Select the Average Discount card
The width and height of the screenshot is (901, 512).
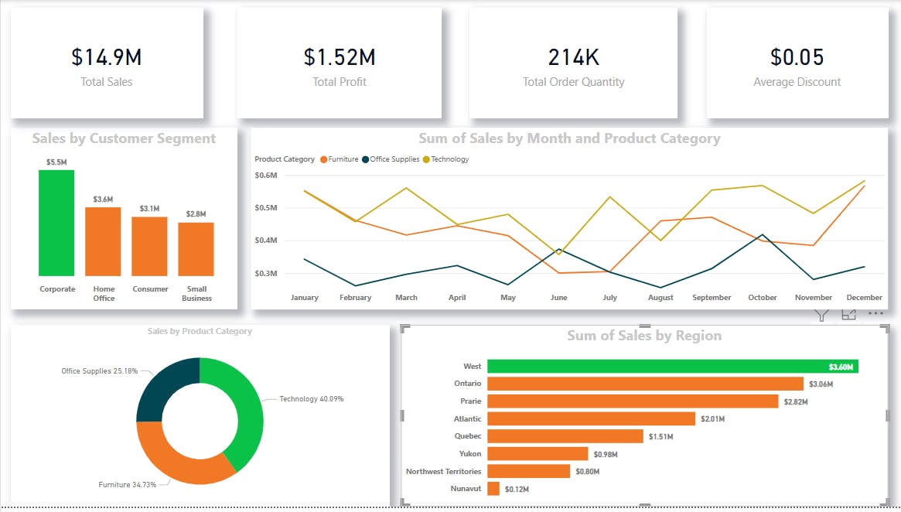pyautogui.click(x=797, y=62)
